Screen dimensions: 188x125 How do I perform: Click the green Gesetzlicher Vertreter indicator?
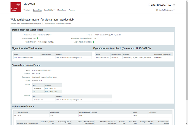(38, 38)
